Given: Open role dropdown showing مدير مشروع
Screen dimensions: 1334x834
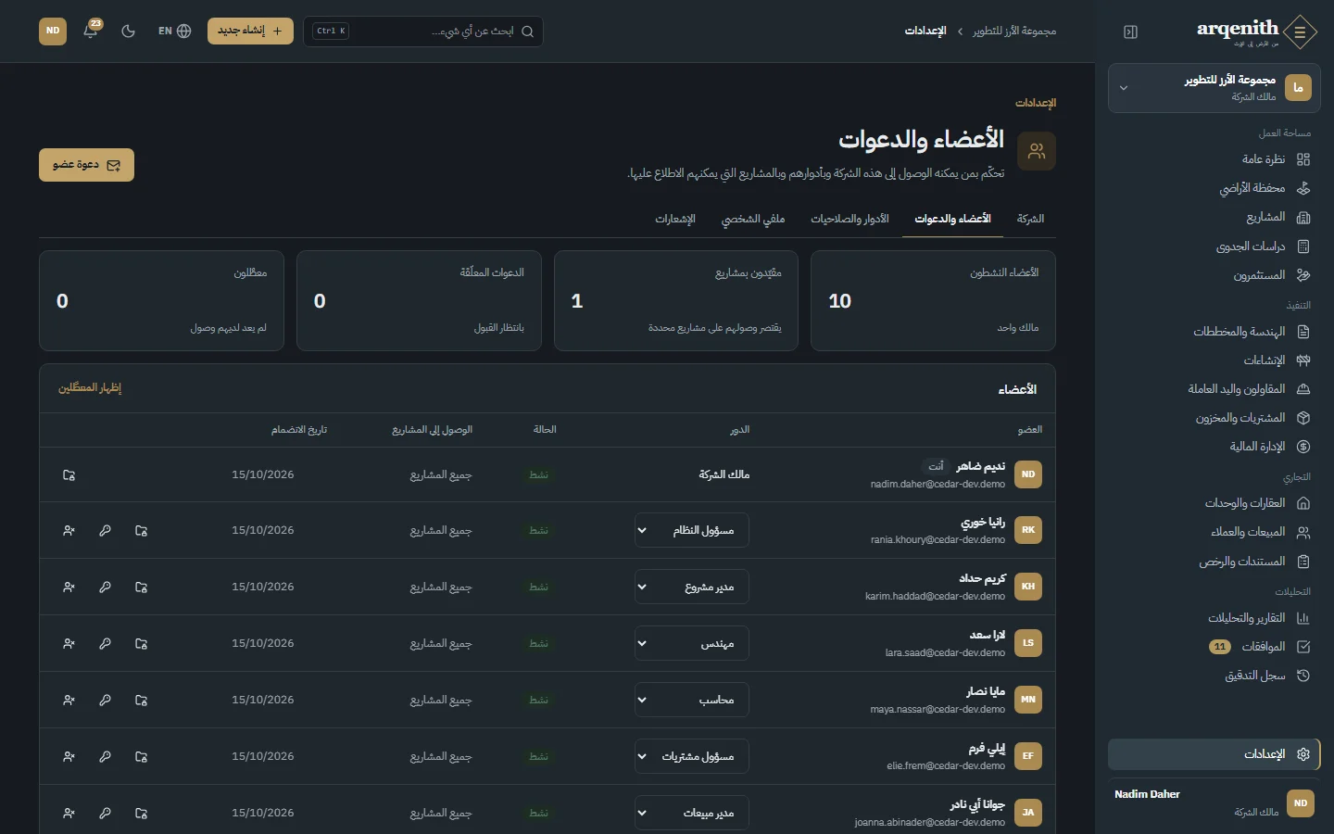Looking at the screenshot, I should (x=692, y=588).
